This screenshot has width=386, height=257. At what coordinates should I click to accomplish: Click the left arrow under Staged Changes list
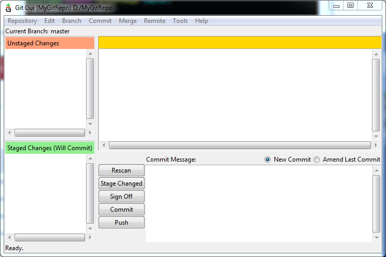point(9,237)
